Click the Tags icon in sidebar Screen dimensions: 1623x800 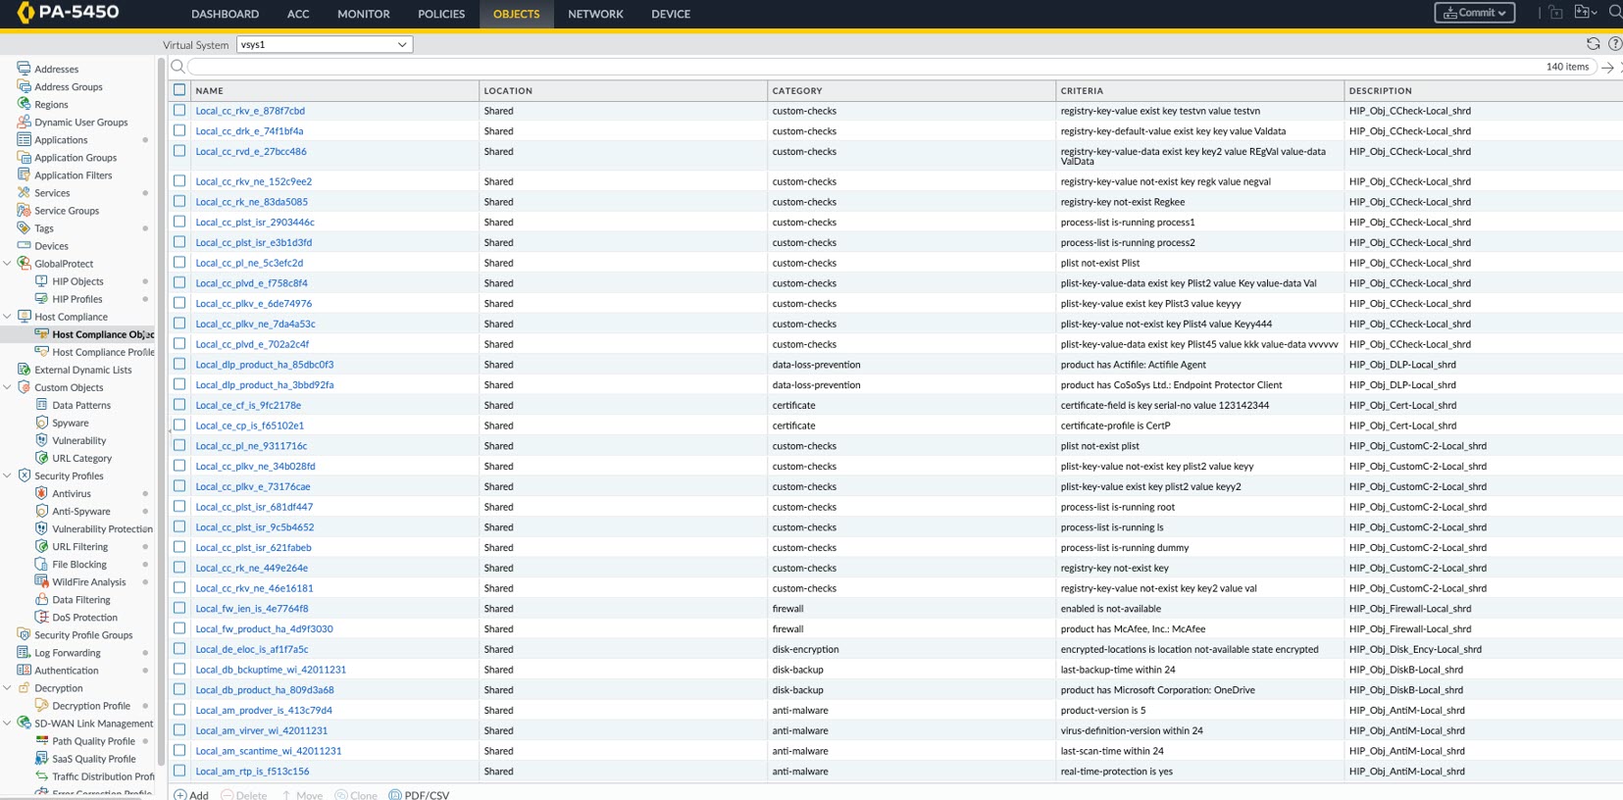click(x=24, y=227)
